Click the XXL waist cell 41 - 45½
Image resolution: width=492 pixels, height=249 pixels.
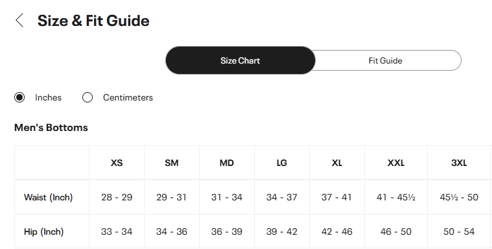click(x=396, y=197)
